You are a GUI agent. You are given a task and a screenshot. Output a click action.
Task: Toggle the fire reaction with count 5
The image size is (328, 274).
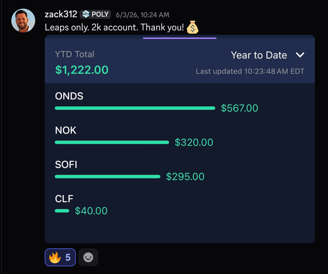[60, 257]
